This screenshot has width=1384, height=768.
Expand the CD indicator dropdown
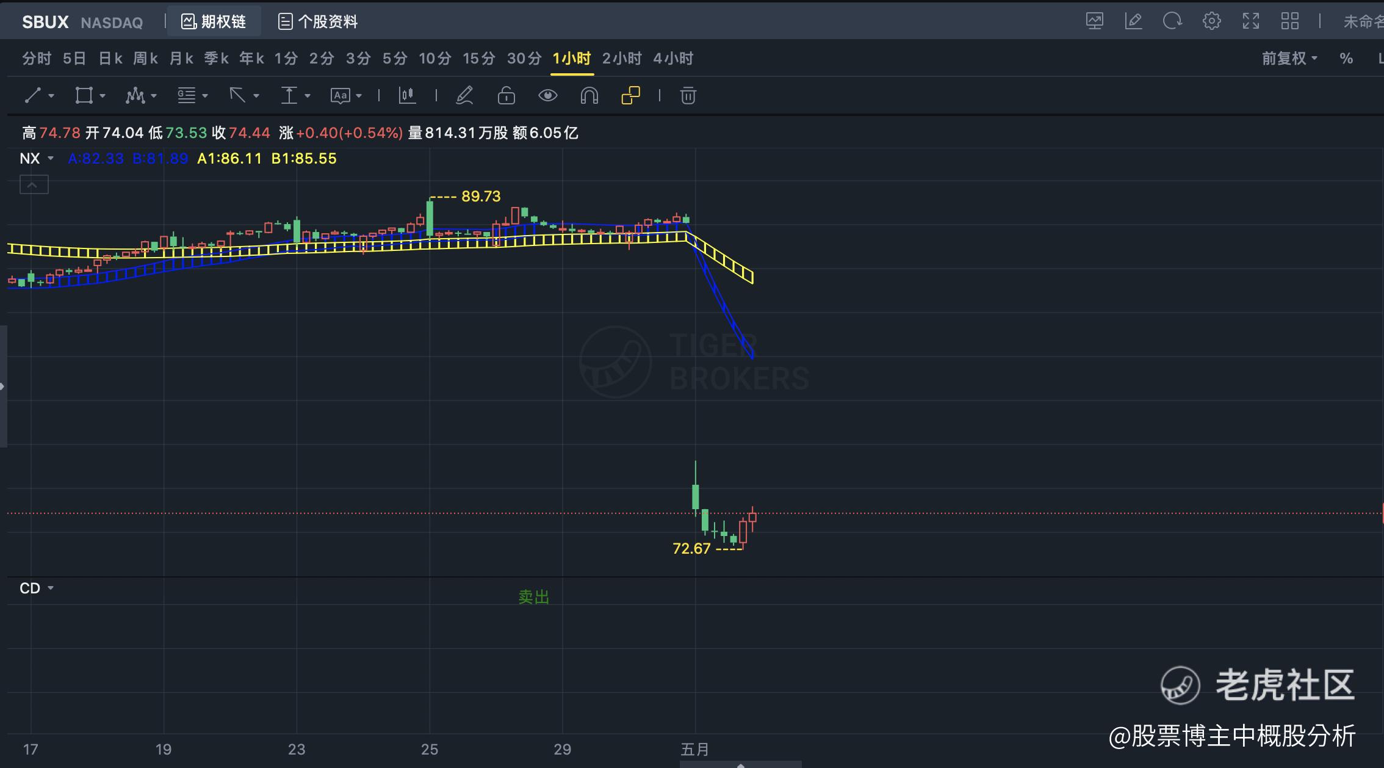51,589
